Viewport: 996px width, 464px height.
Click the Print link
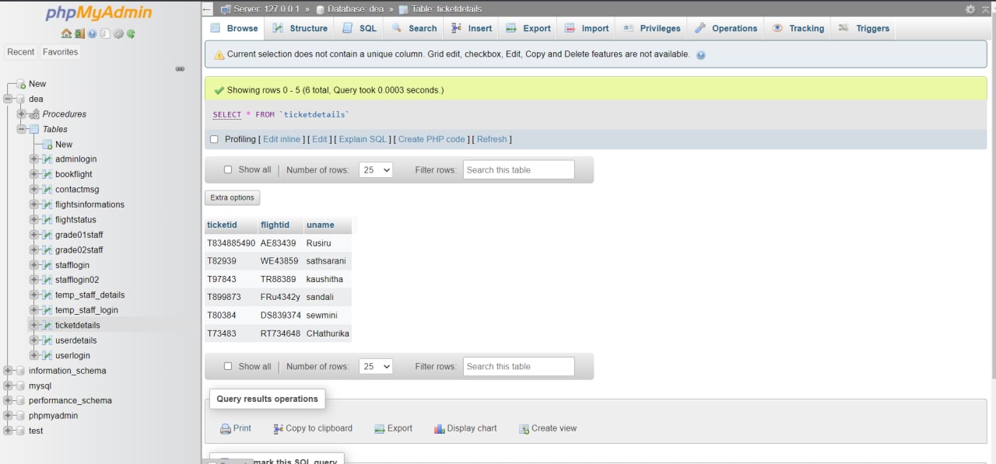pos(236,428)
